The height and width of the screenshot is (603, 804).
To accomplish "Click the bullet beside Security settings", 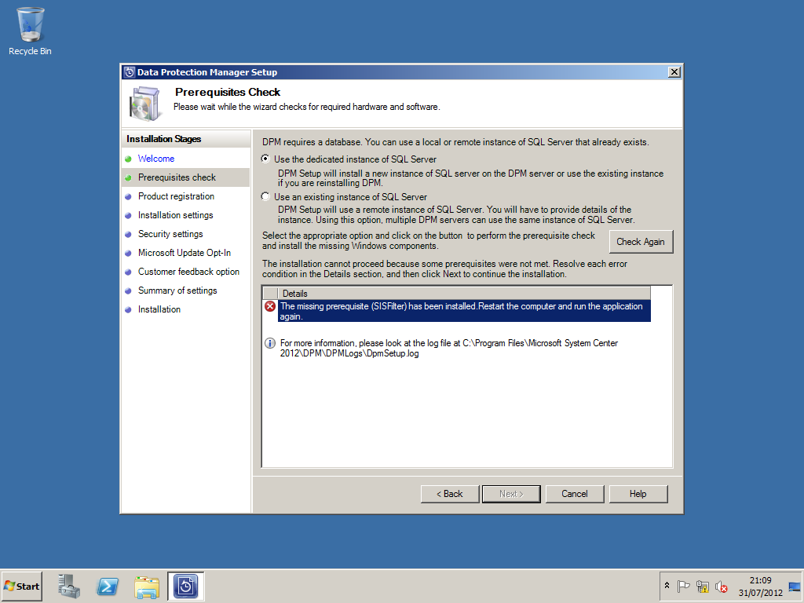I will point(128,234).
